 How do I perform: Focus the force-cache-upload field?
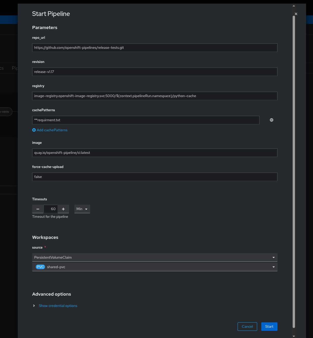(155, 177)
